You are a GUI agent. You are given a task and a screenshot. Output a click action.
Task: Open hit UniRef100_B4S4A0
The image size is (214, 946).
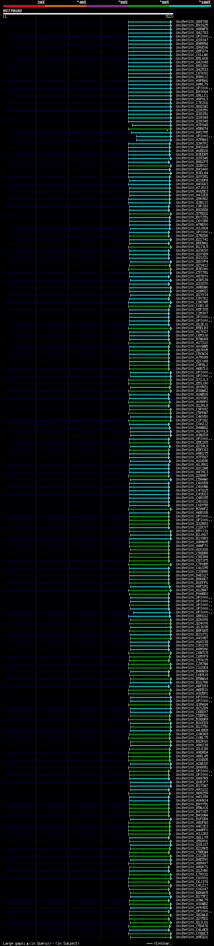[x=192, y=169]
